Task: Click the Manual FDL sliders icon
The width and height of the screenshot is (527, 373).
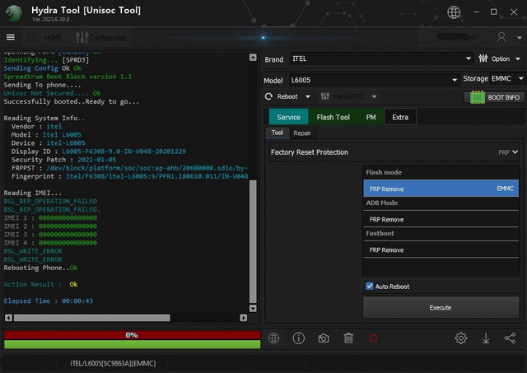Action: (x=324, y=96)
